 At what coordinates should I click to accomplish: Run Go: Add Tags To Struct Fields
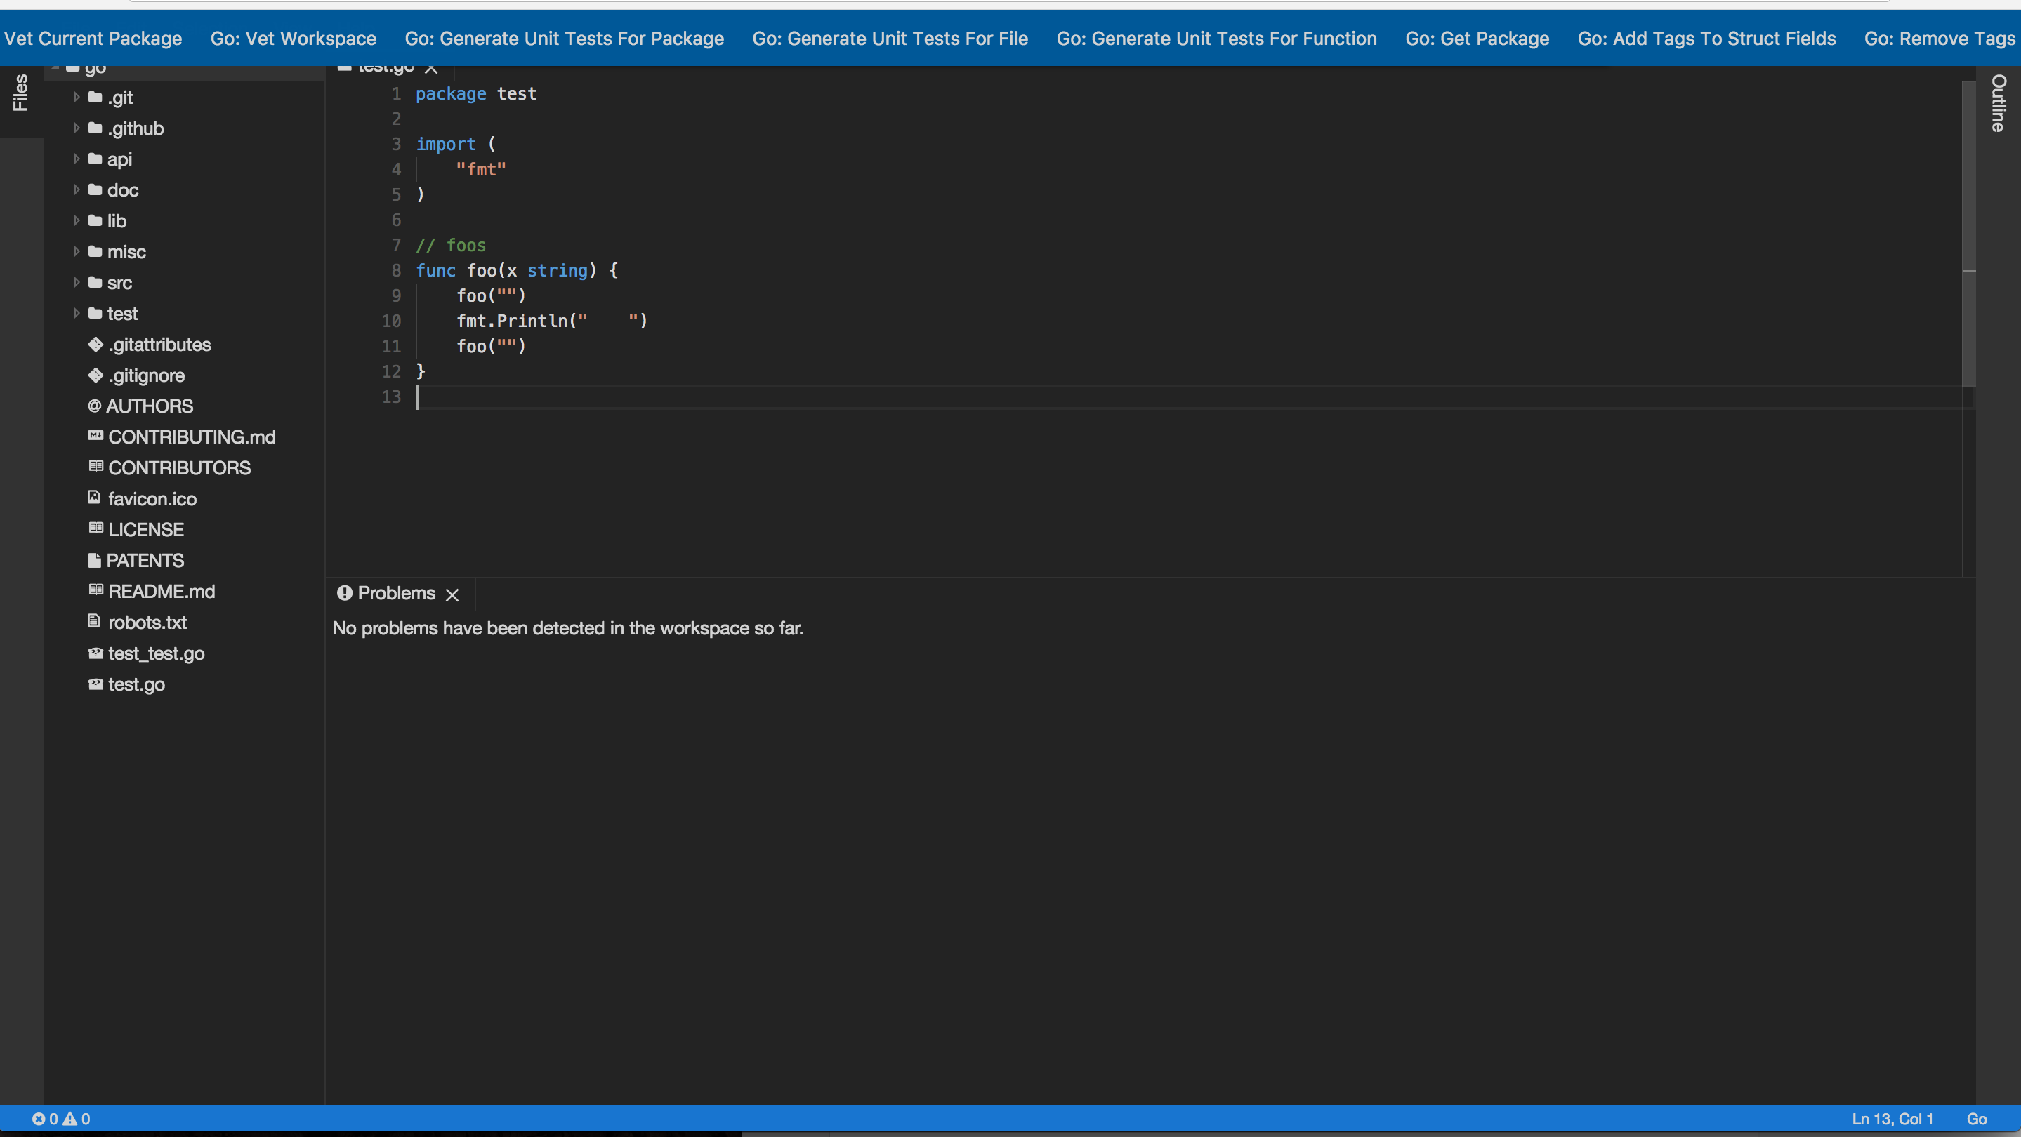click(x=1706, y=39)
